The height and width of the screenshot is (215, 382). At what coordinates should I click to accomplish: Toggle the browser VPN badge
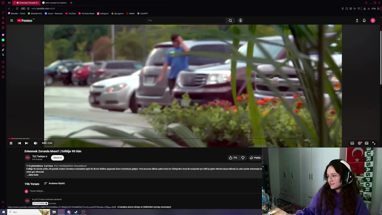pos(23,9)
